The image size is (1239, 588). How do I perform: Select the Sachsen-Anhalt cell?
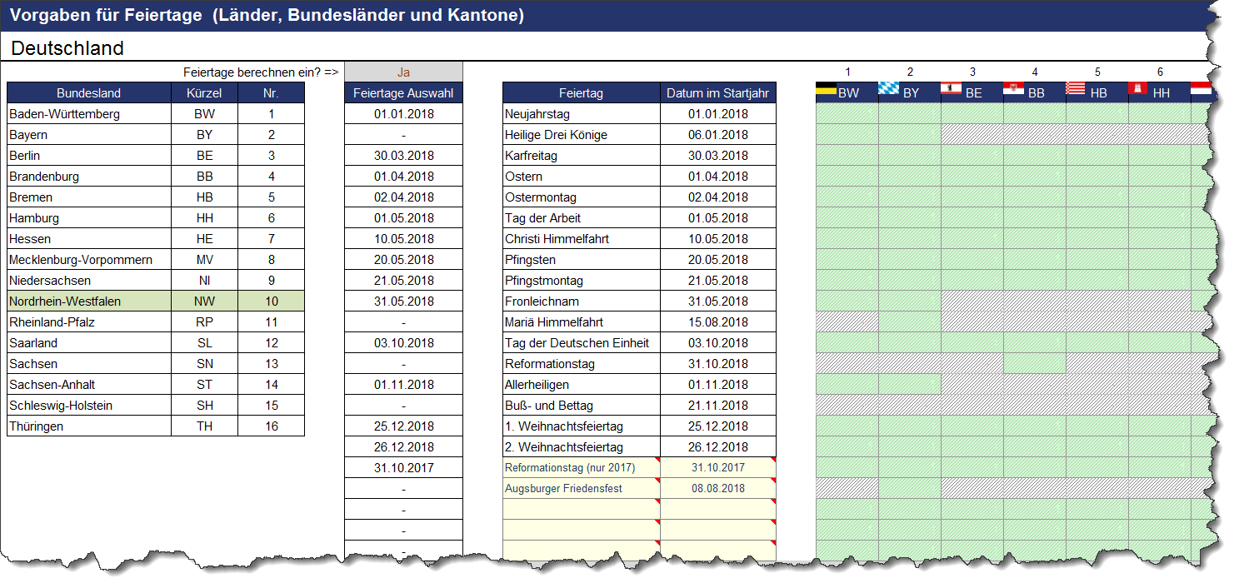(89, 384)
